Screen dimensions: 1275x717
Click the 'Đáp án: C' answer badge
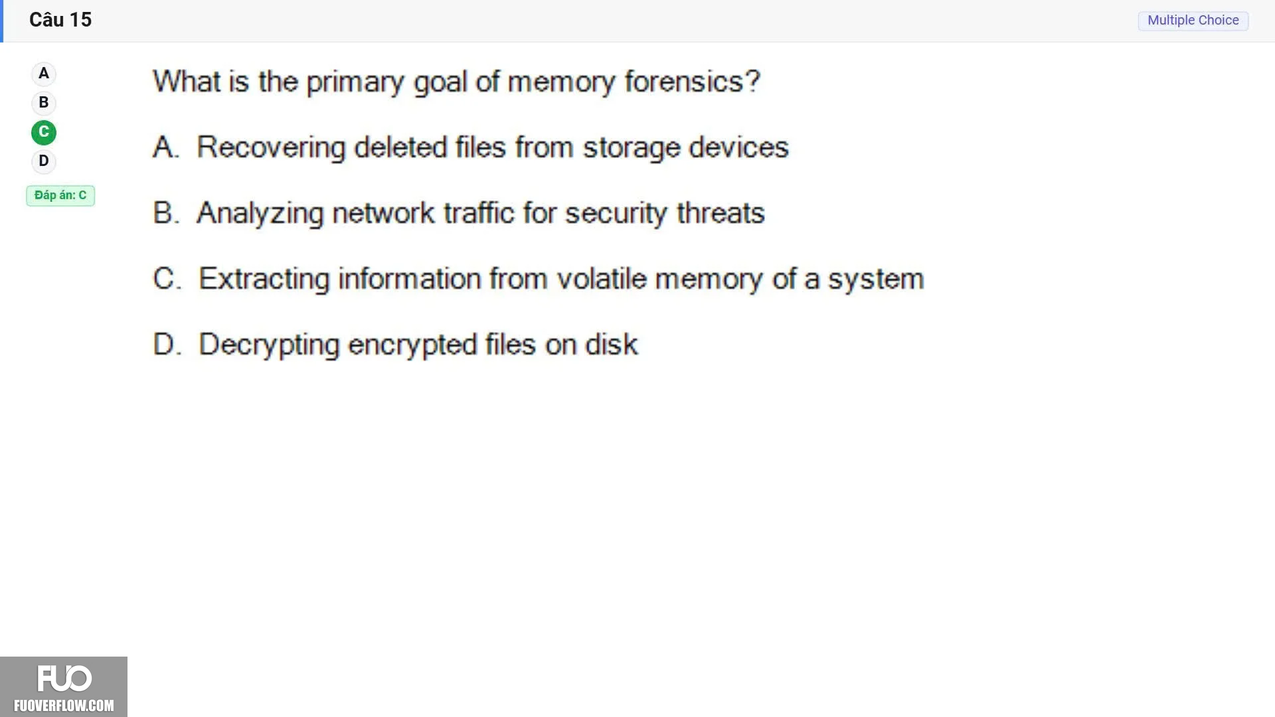60,195
